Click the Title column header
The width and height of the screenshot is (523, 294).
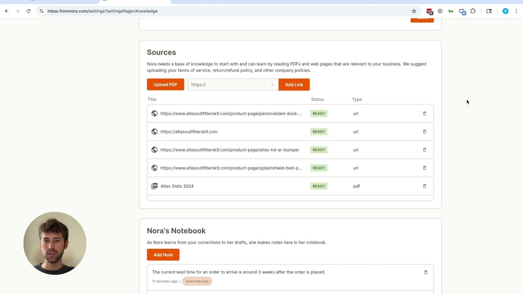click(x=152, y=99)
